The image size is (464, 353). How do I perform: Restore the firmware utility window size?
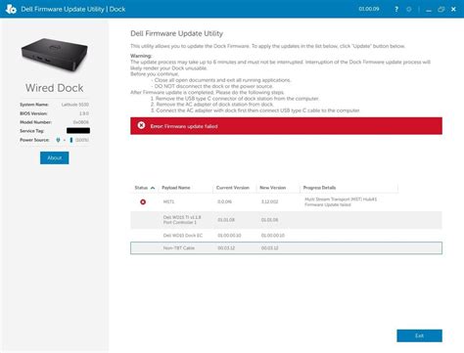441,9
